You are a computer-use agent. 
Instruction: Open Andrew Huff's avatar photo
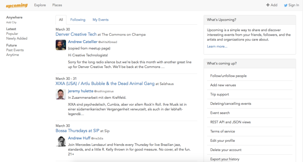(61, 141)
